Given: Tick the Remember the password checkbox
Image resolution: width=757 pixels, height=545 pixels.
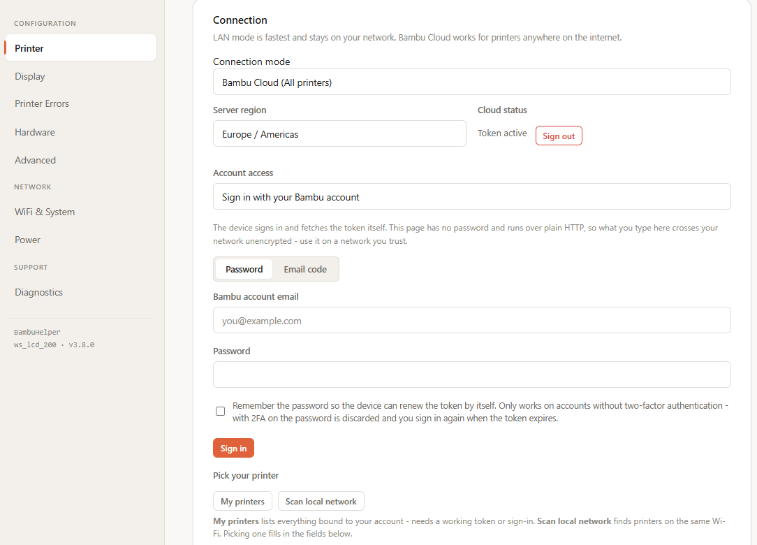Looking at the screenshot, I should click(x=220, y=411).
